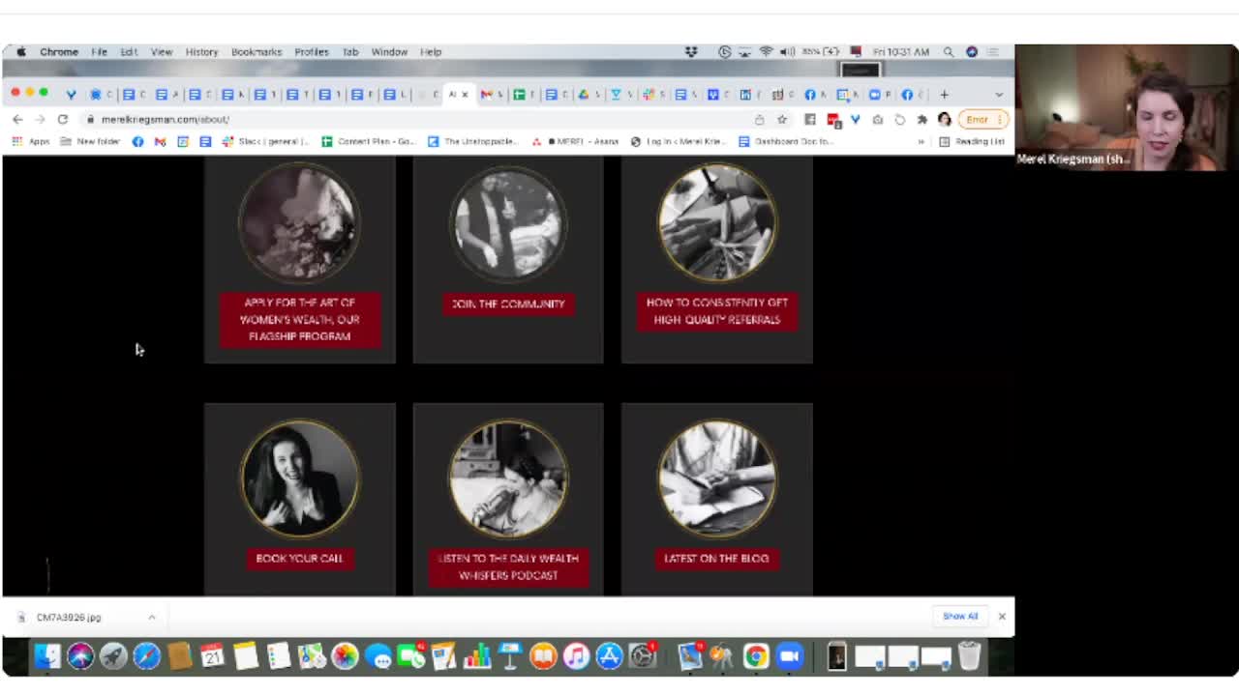This screenshot has width=1239, height=696.
Task: Launch Siri from the Dock
Action: [80, 656]
